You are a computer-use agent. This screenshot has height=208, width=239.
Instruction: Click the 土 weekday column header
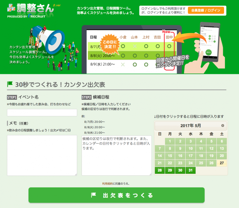[x=222, y=134]
